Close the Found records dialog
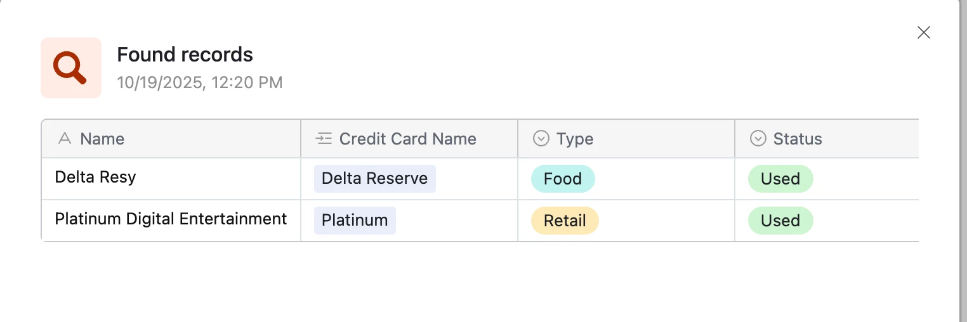 pos(923,33)
